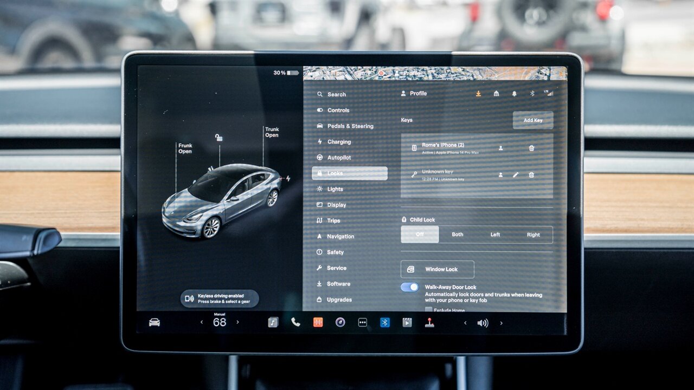Tap the car controls icon in bottom bar
The image size is (694, 390).
pyautogui.click(x=155, y=322)
